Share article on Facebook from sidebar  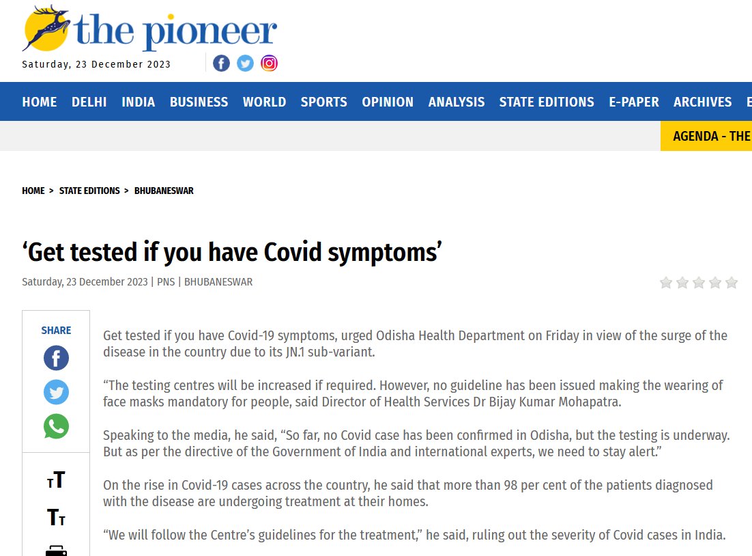56,358
